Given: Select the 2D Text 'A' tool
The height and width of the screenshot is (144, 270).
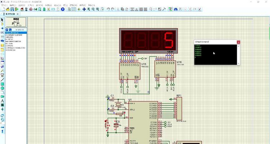Looking at the screenshot, I should (2, 101).
